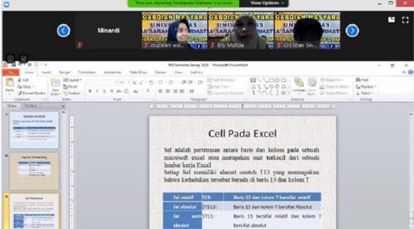This screenshot has width=414, height=229.
Task: Toggle strikethrough in Font group
Action: pyautogui.click(x=119, y=91)
